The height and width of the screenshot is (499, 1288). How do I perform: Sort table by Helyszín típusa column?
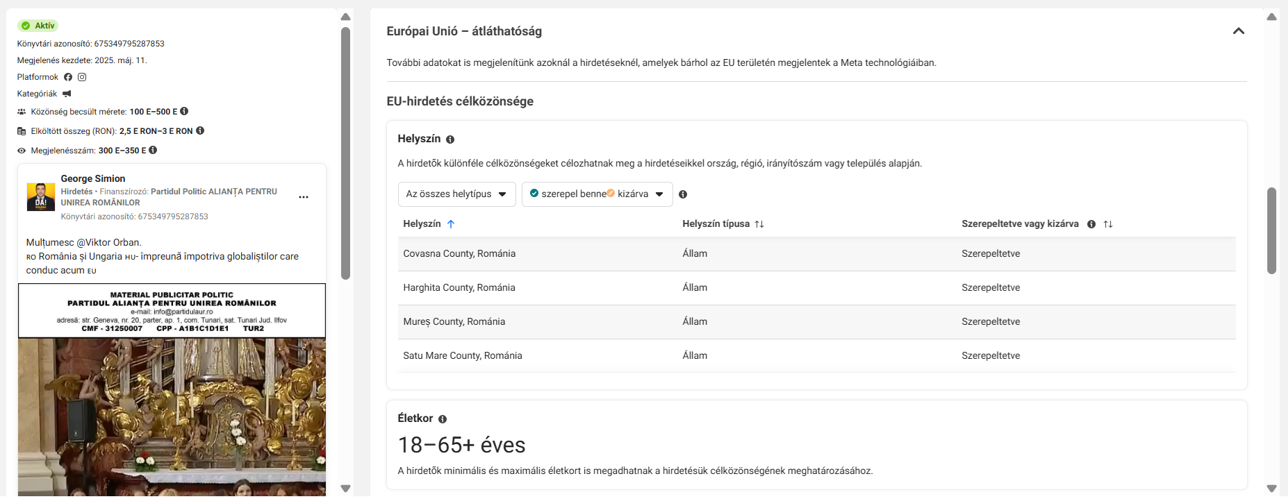(x=759, y=224)
